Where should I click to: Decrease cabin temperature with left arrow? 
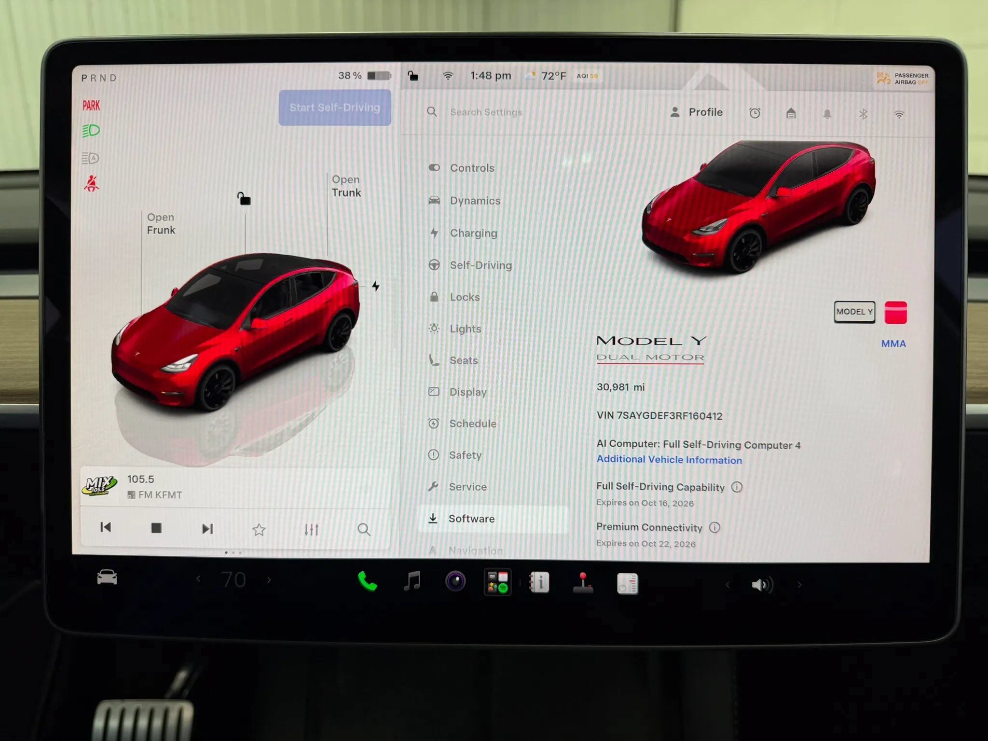click(198, 579)
